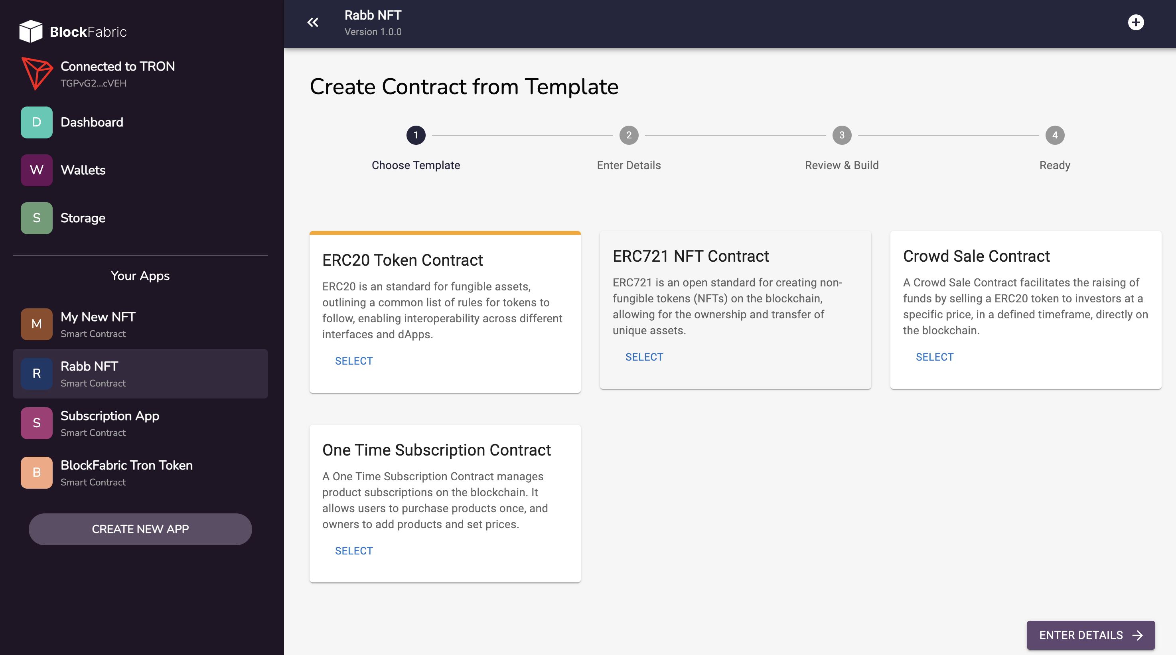Viewport: 1176px width, 655px height.
Task: Select the One Time Subscription Contract template
Action: pos(354,550)
